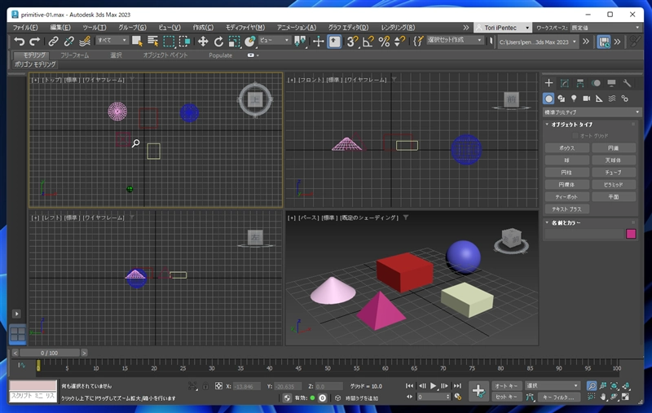Click the Edit Named Selection Sets icon
This screenshot has height=413, width=652.
pyautogui.click(x=418, y=41)
